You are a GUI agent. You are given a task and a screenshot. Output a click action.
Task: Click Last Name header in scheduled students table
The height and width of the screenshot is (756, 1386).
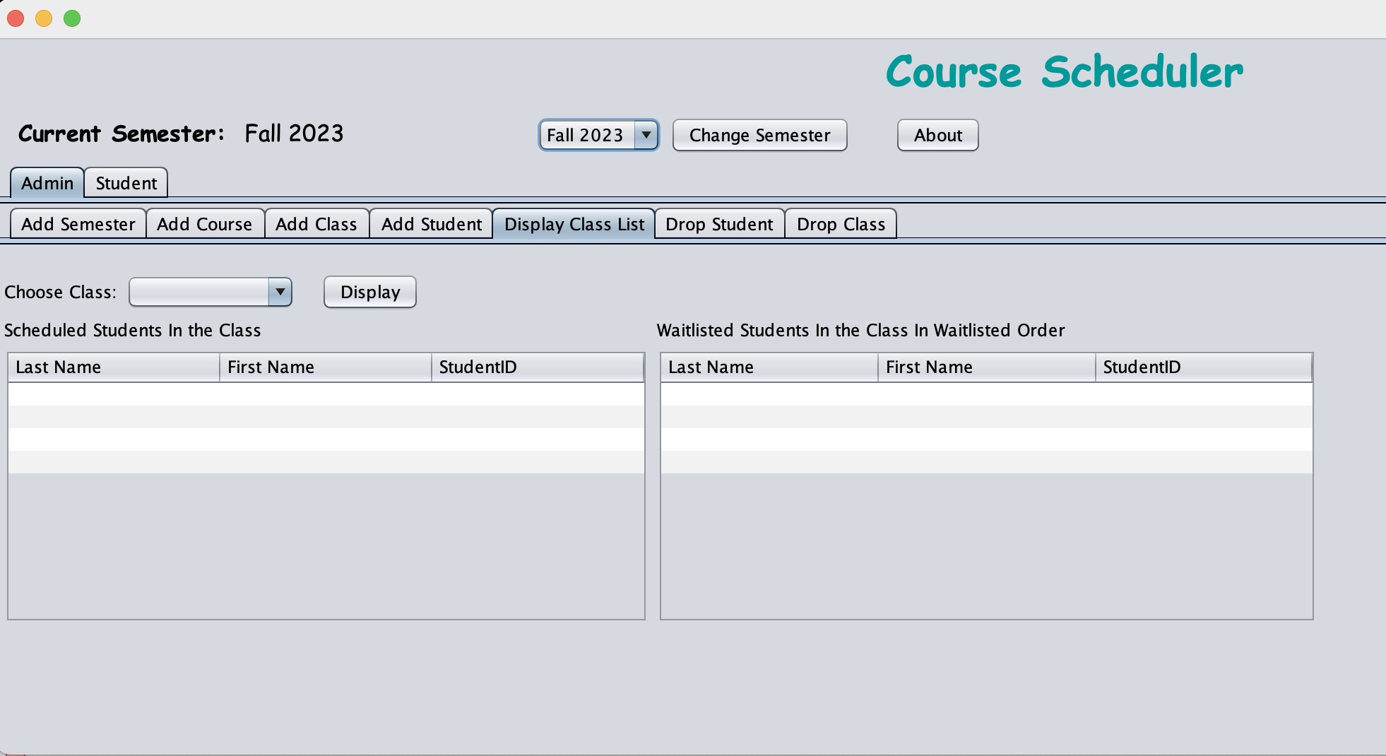pyautogui.click(x=114, y=367)
